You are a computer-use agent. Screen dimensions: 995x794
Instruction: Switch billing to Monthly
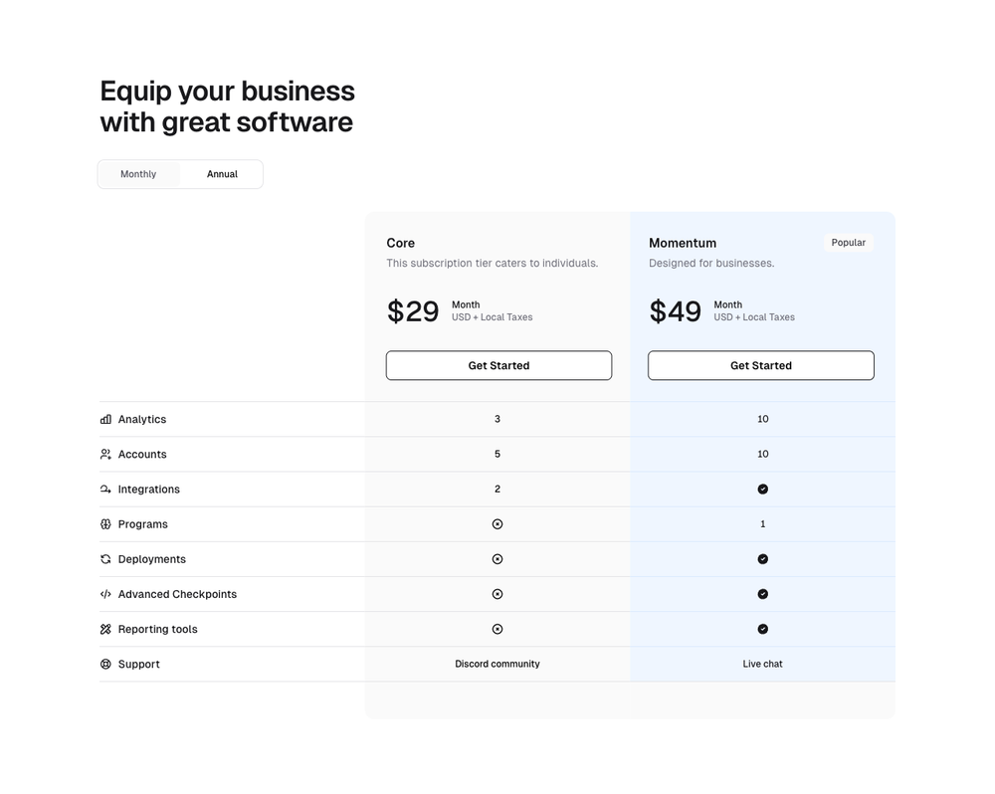[138, 174]
